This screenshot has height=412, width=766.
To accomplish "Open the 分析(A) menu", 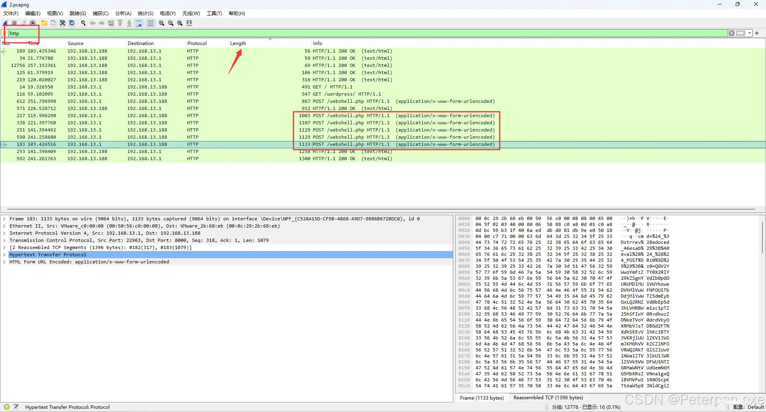I will pyautogui.click(x=123, y=14).
